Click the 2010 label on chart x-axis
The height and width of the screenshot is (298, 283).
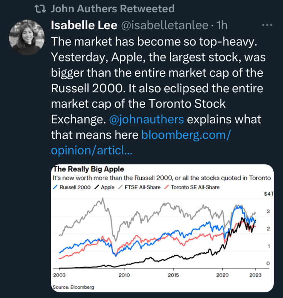click(123, 275)
